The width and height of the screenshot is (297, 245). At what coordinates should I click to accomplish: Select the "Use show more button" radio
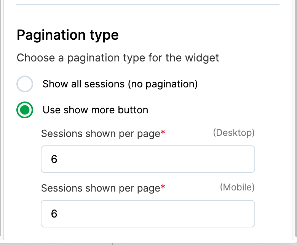[25, 110]
